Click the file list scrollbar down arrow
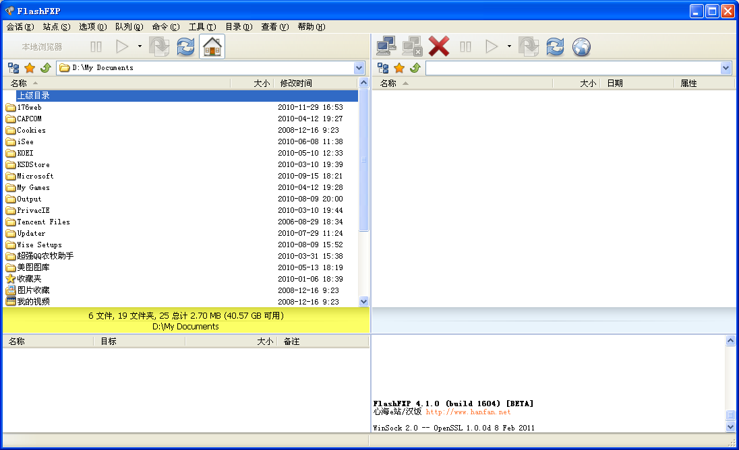The image size is (739, 450). tap(365, 302)
